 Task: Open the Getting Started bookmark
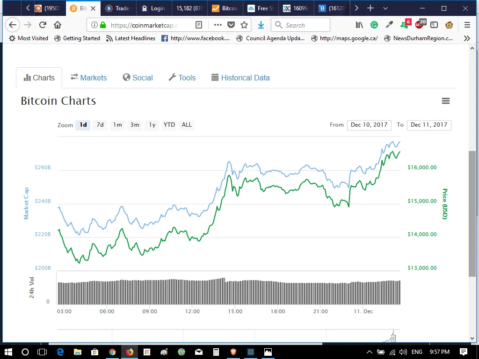tap(77, 38)
